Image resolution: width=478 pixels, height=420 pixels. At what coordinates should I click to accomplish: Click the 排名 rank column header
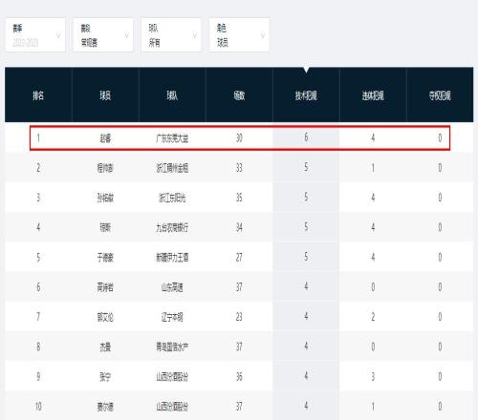tap(38, 95)
